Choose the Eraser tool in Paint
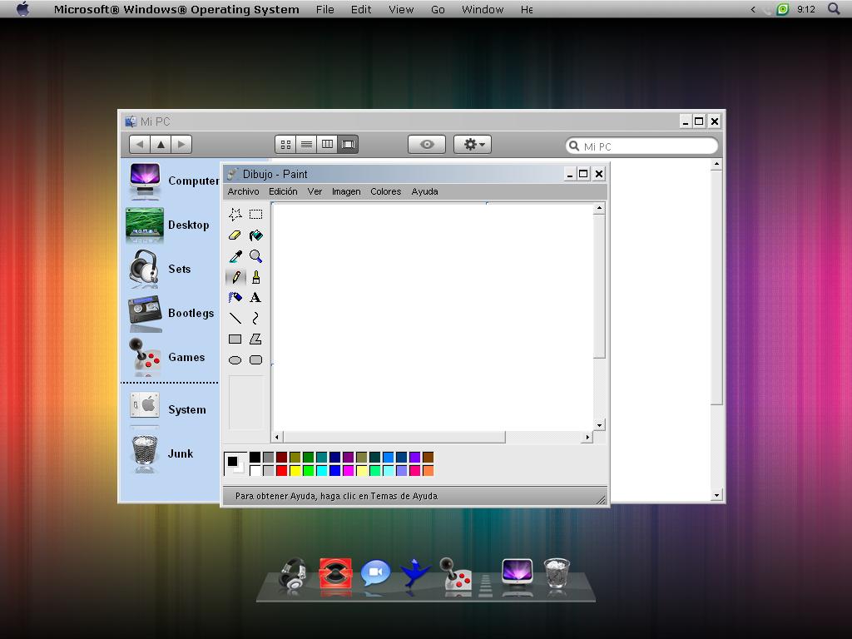852x639 pixels. tap(235, 235)
